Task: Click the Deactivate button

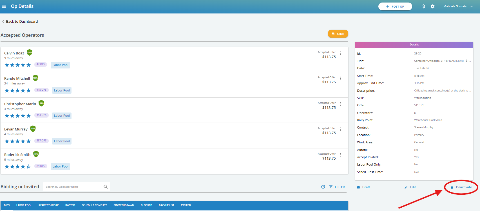Action: [461, 187]
